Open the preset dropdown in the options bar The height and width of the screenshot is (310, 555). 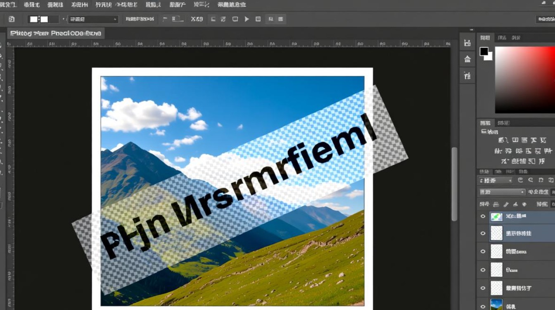[93, 19]
